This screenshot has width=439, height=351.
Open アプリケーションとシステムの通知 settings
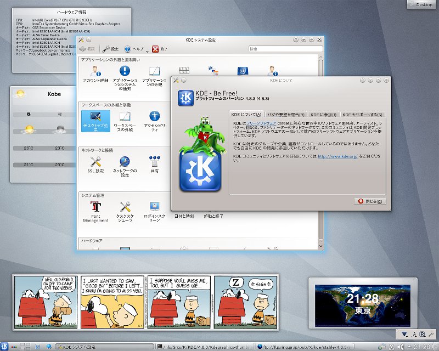pos(125,78)
